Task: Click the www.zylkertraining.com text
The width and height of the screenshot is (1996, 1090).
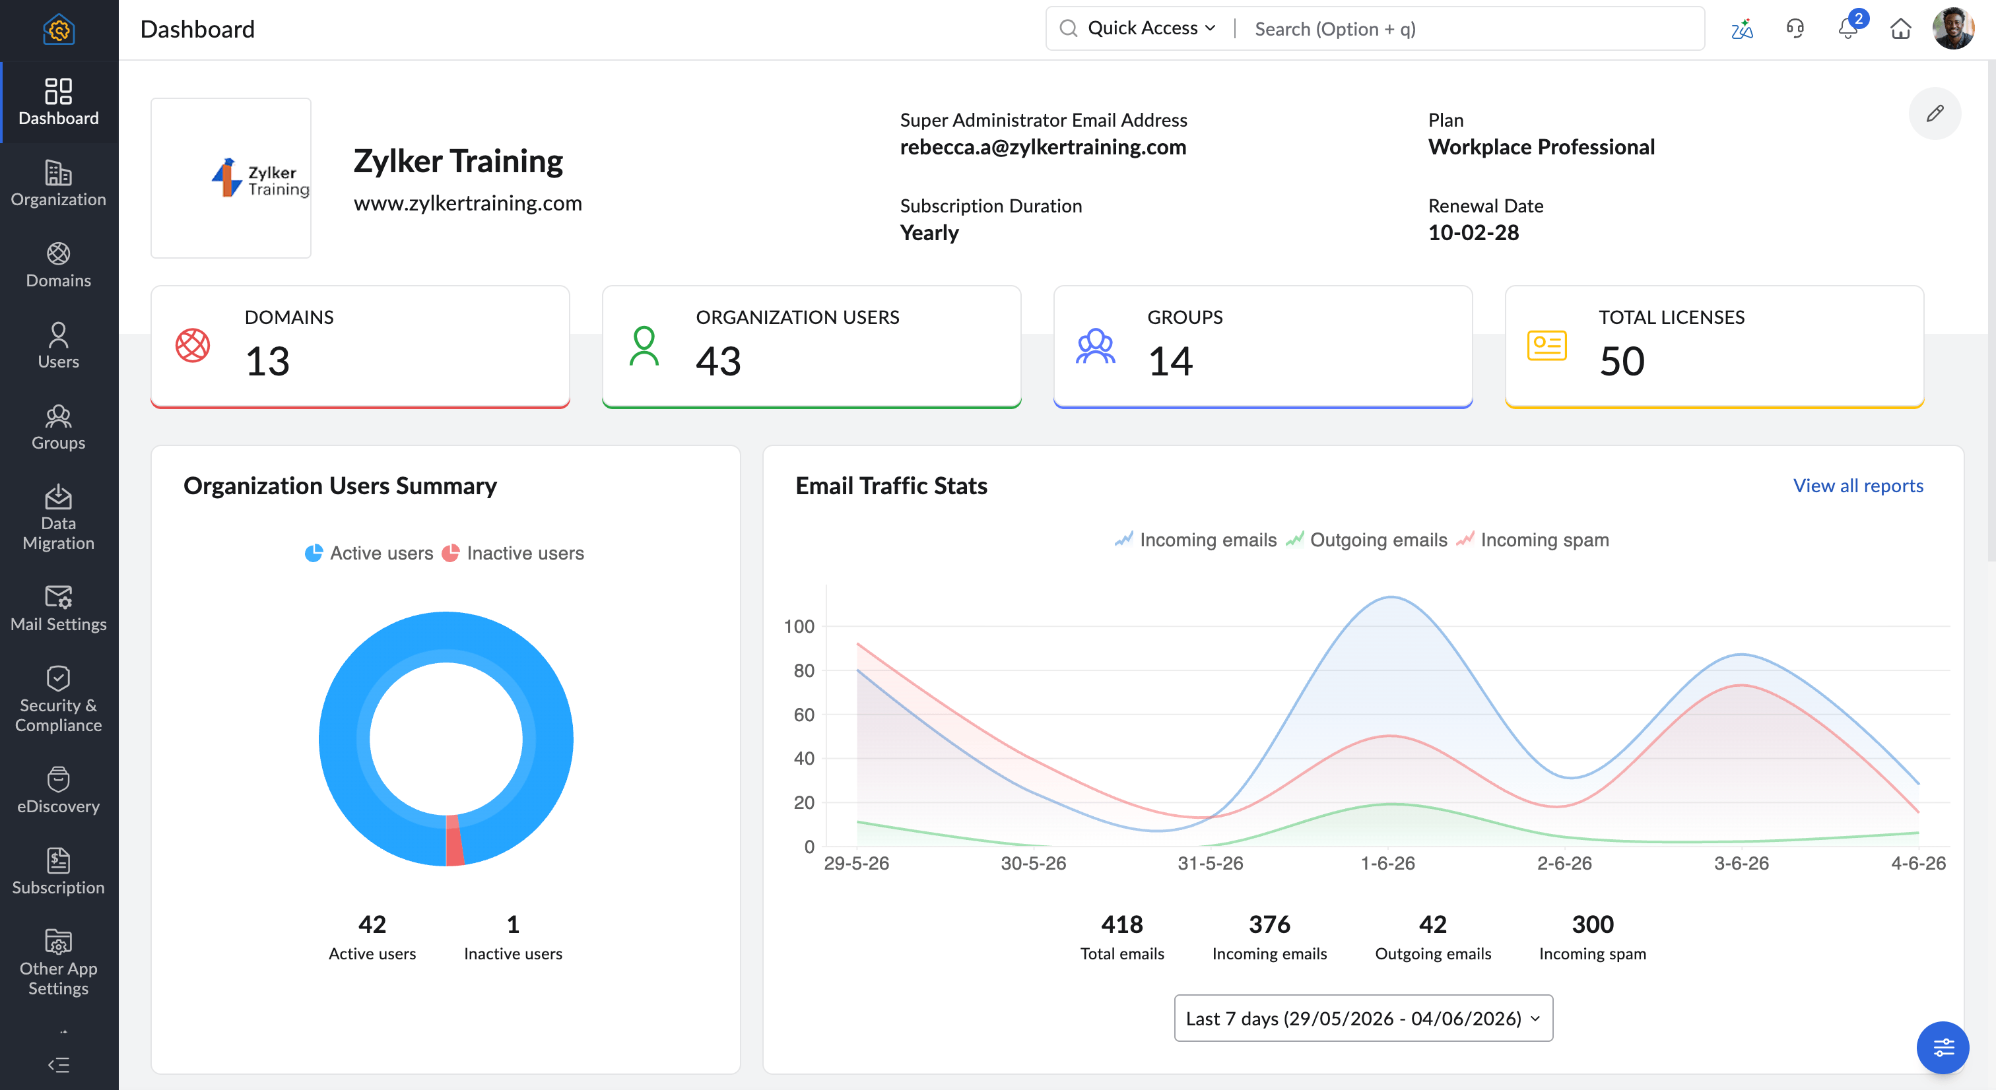Action: 468,203
